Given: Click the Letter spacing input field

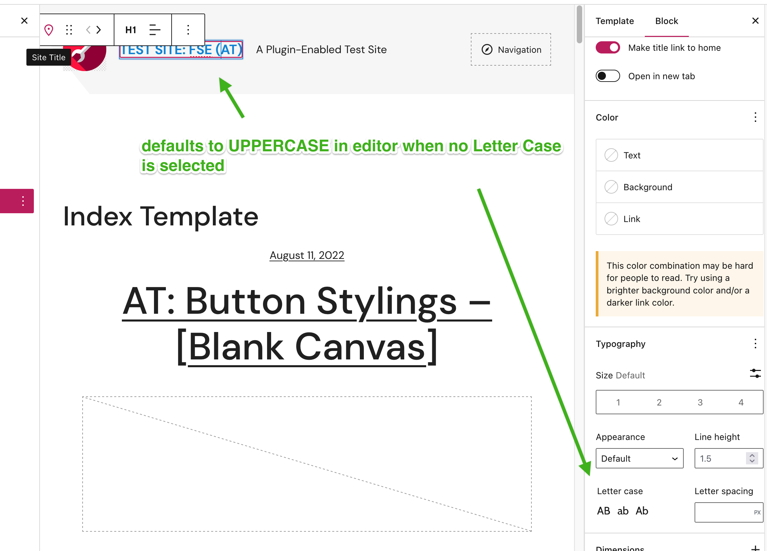Looking at the screenshot, I should tap(723, 512).
